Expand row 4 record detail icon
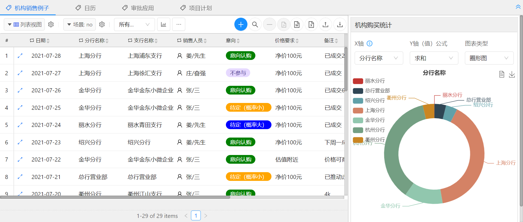This screenshot has width=523, height=222. click(20, 108)
